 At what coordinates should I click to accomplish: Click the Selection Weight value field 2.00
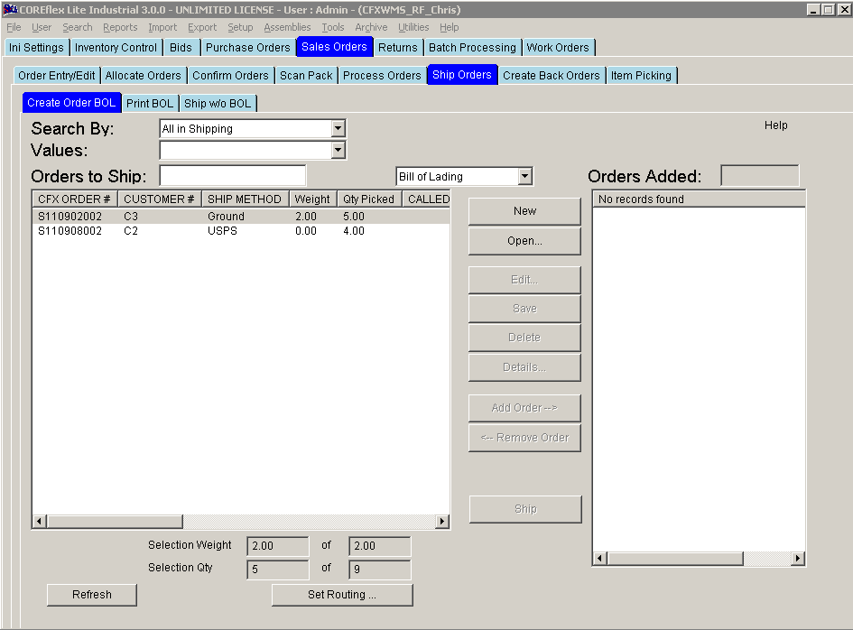278,546
